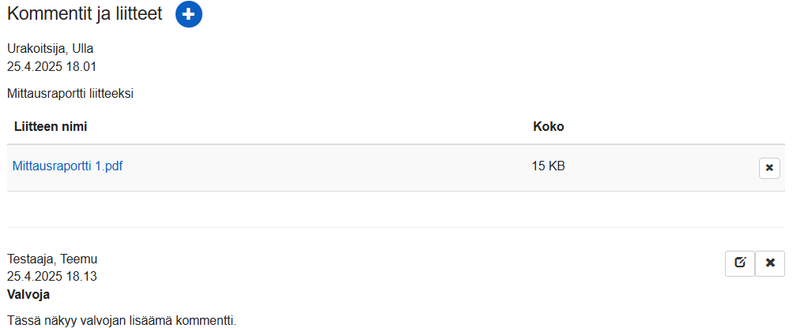Edit Teemu Testaaja's comment

coord(739,263)
